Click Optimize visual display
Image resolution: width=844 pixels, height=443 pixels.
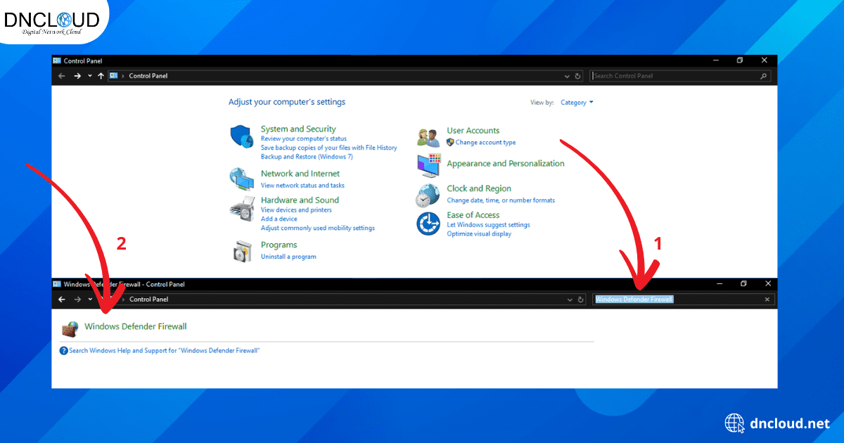pos(479,233)
